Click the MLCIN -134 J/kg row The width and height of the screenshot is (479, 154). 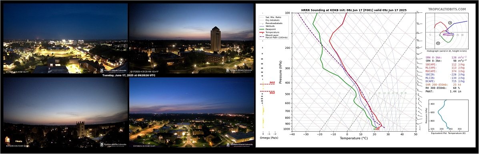(445, 78)
